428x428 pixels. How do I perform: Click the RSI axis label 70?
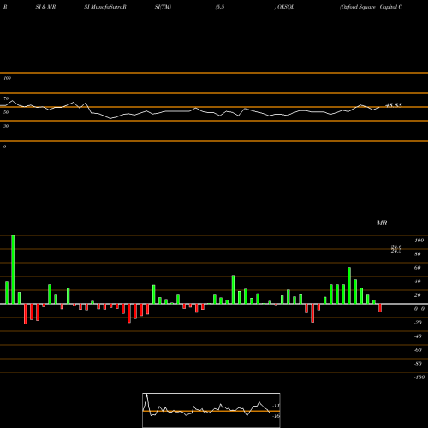pos(6,98)
